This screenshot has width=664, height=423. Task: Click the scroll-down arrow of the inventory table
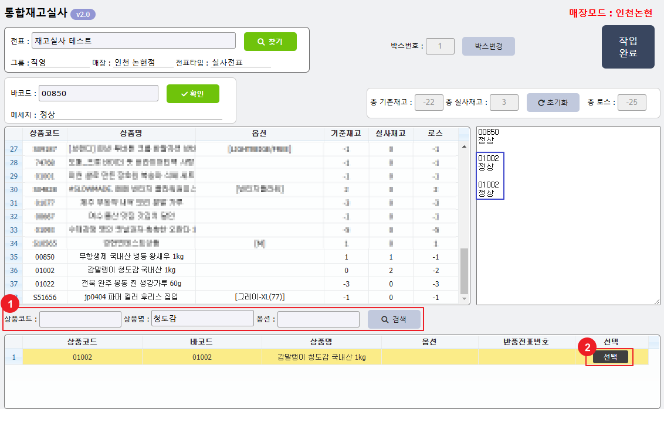click(465, 299)
